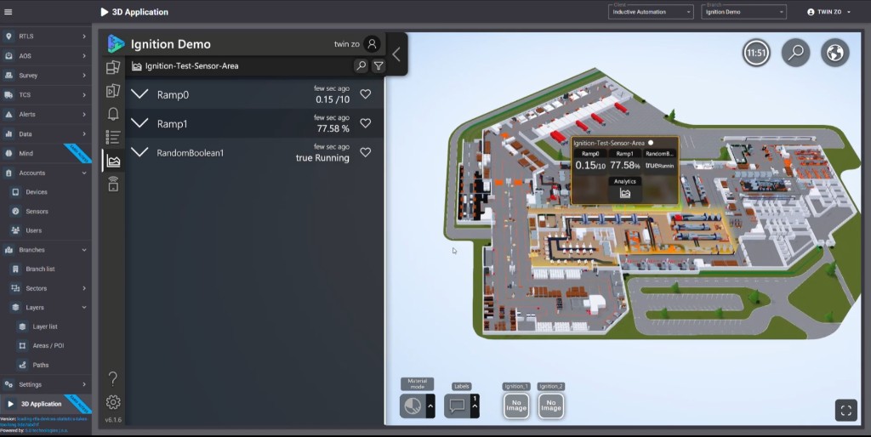Click the twin zo profile avatar icon
Viewport: 871px width, 437px height.
tap(373, 44)
